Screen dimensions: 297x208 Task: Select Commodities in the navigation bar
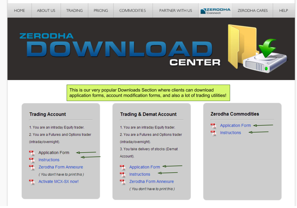coord(132,10)
